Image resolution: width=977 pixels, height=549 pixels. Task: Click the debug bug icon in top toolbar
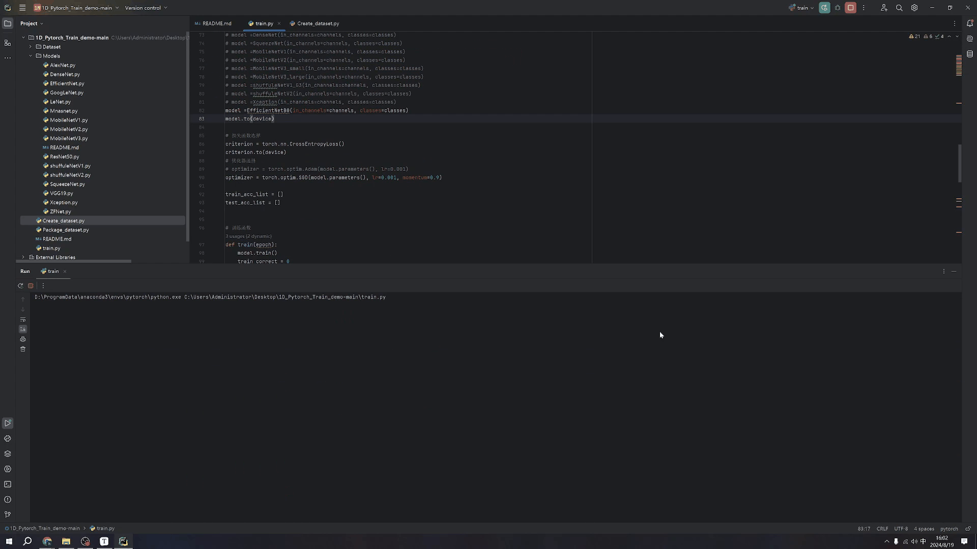pos(838,8)
